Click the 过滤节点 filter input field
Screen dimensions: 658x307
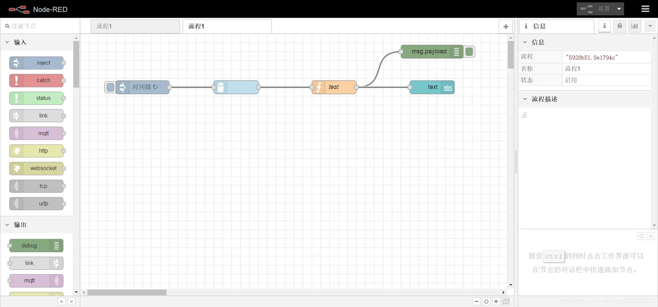41,26
